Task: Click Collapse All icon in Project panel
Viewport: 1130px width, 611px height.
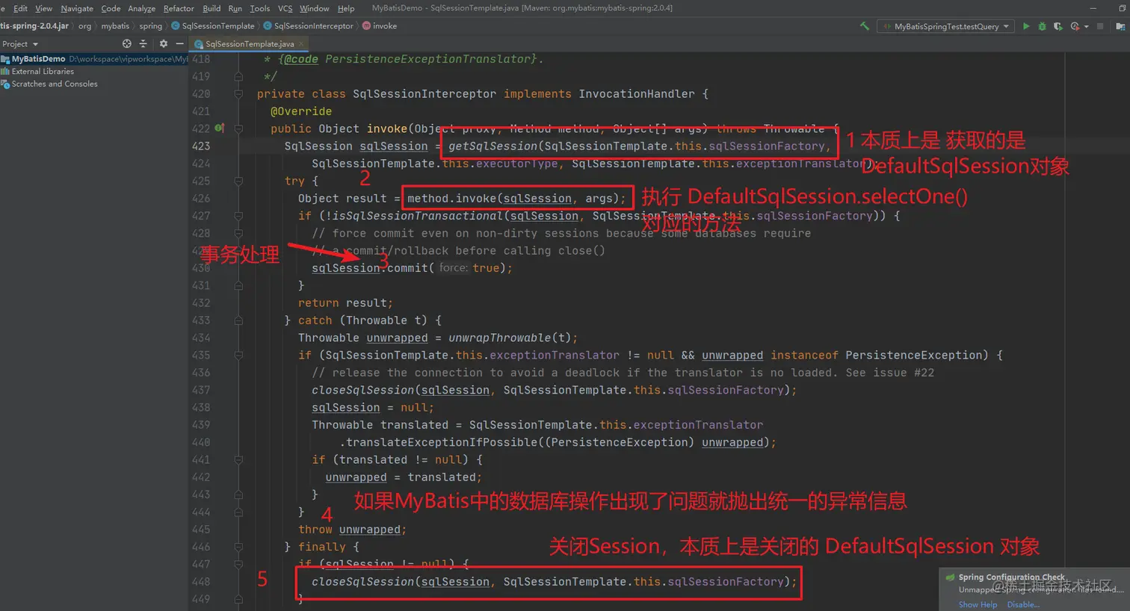Action: coord(143,44)
